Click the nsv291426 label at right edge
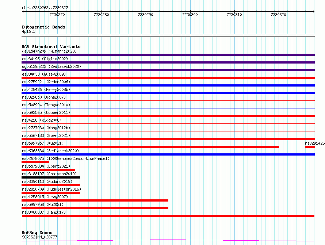Screen dimensions: 325x245 click(315, 143)
